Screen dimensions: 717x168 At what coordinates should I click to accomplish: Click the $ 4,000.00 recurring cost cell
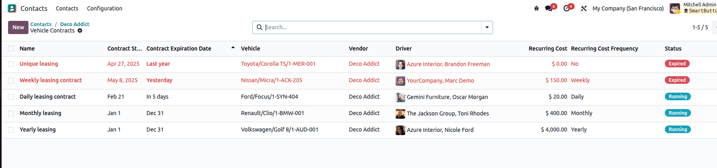coord(554,130)
